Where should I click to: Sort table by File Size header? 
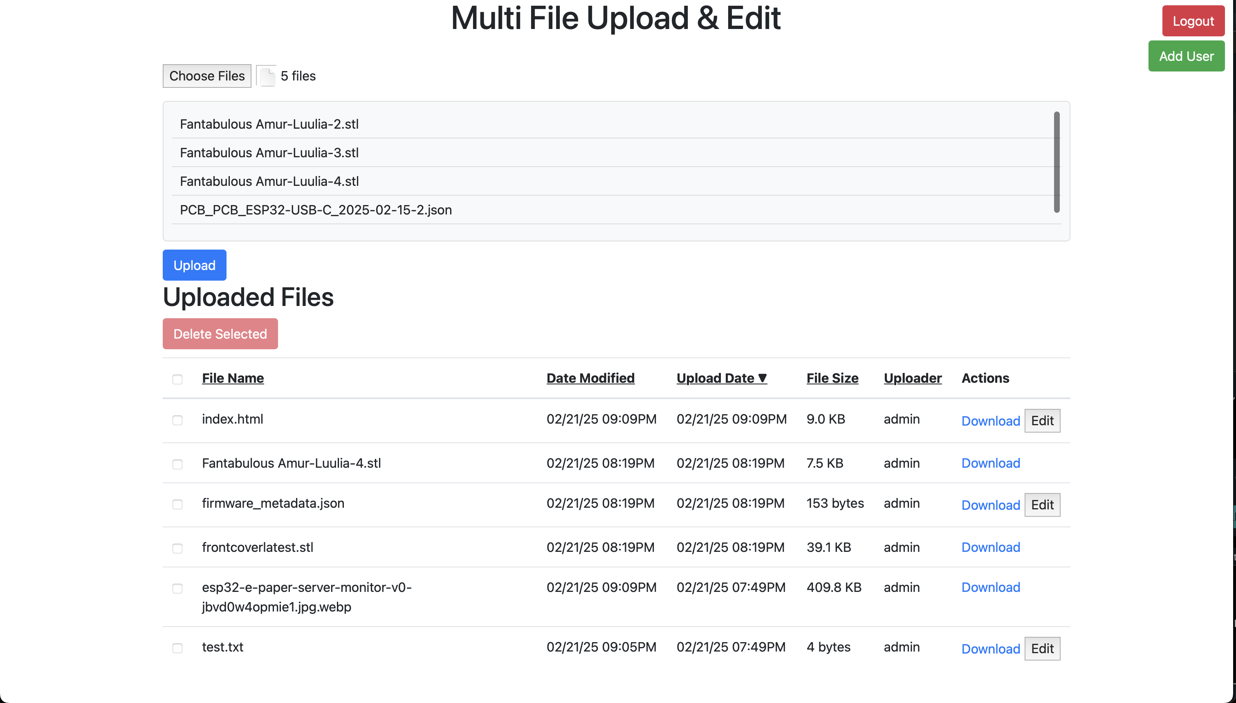832,378
